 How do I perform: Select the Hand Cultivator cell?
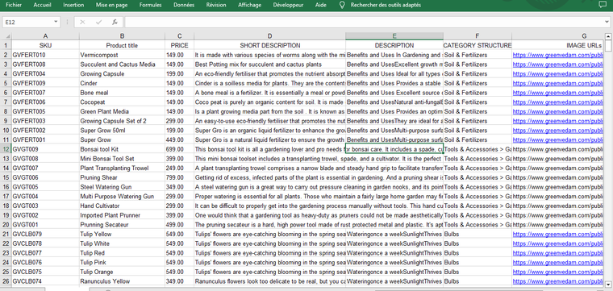122,206
